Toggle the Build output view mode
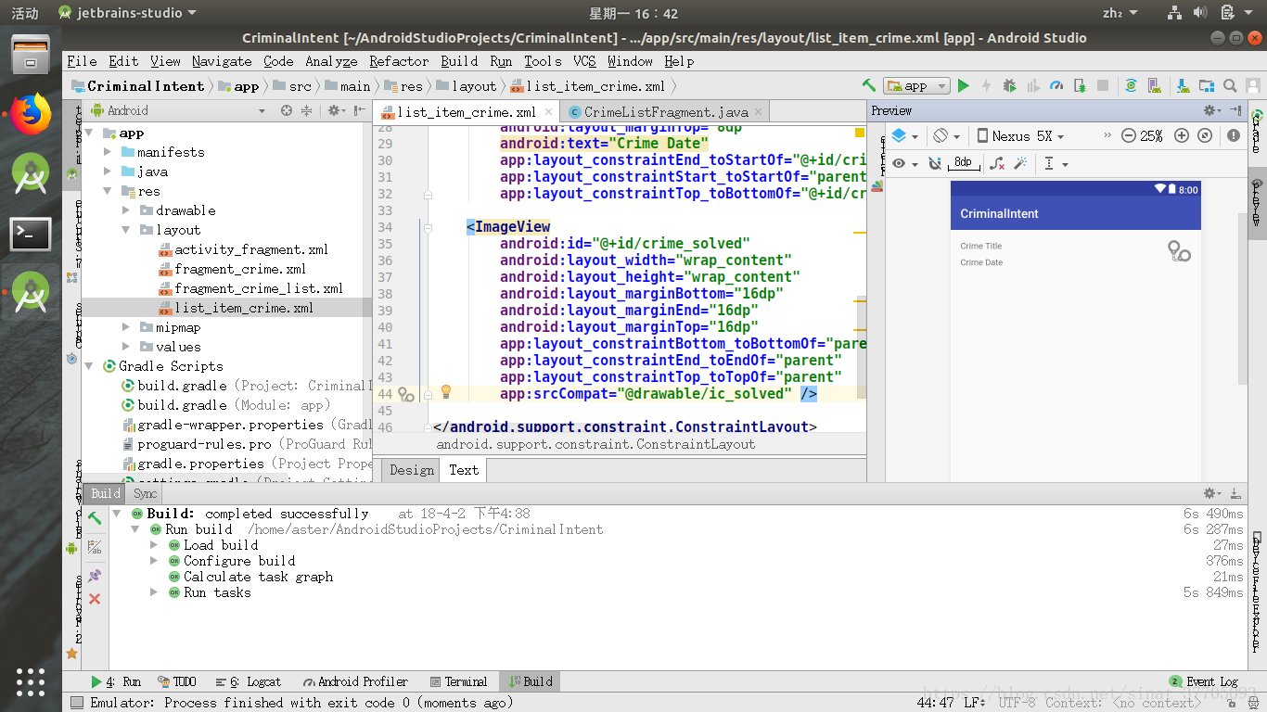The width and height of the screenshot is (1267, 712). 95,548
